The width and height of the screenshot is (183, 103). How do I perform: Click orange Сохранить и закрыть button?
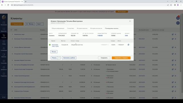[121, 58]
